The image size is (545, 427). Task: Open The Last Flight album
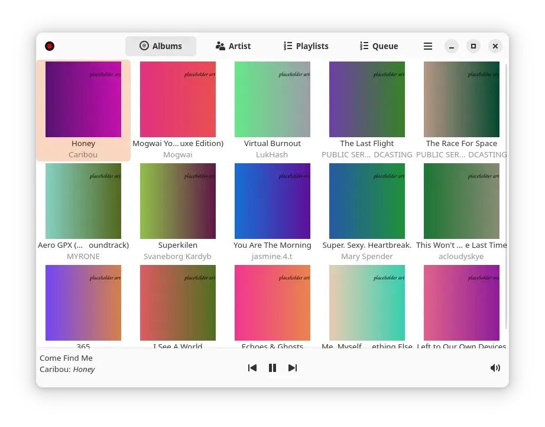click(x=367, y=99)
